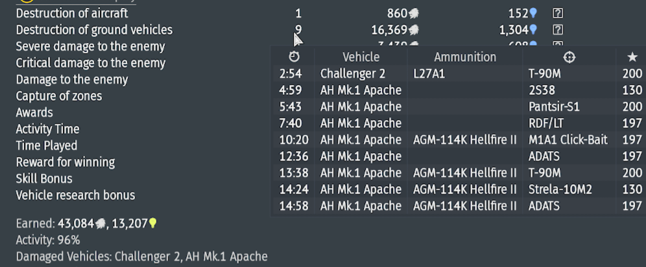Click the crosshair target column header
The width and height of the screenshot is (646, 267).
pos(569,57)
